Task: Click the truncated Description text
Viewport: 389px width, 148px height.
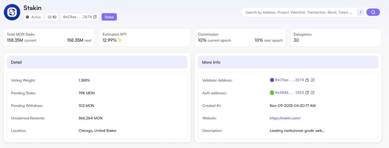Action: pos(297,131)
